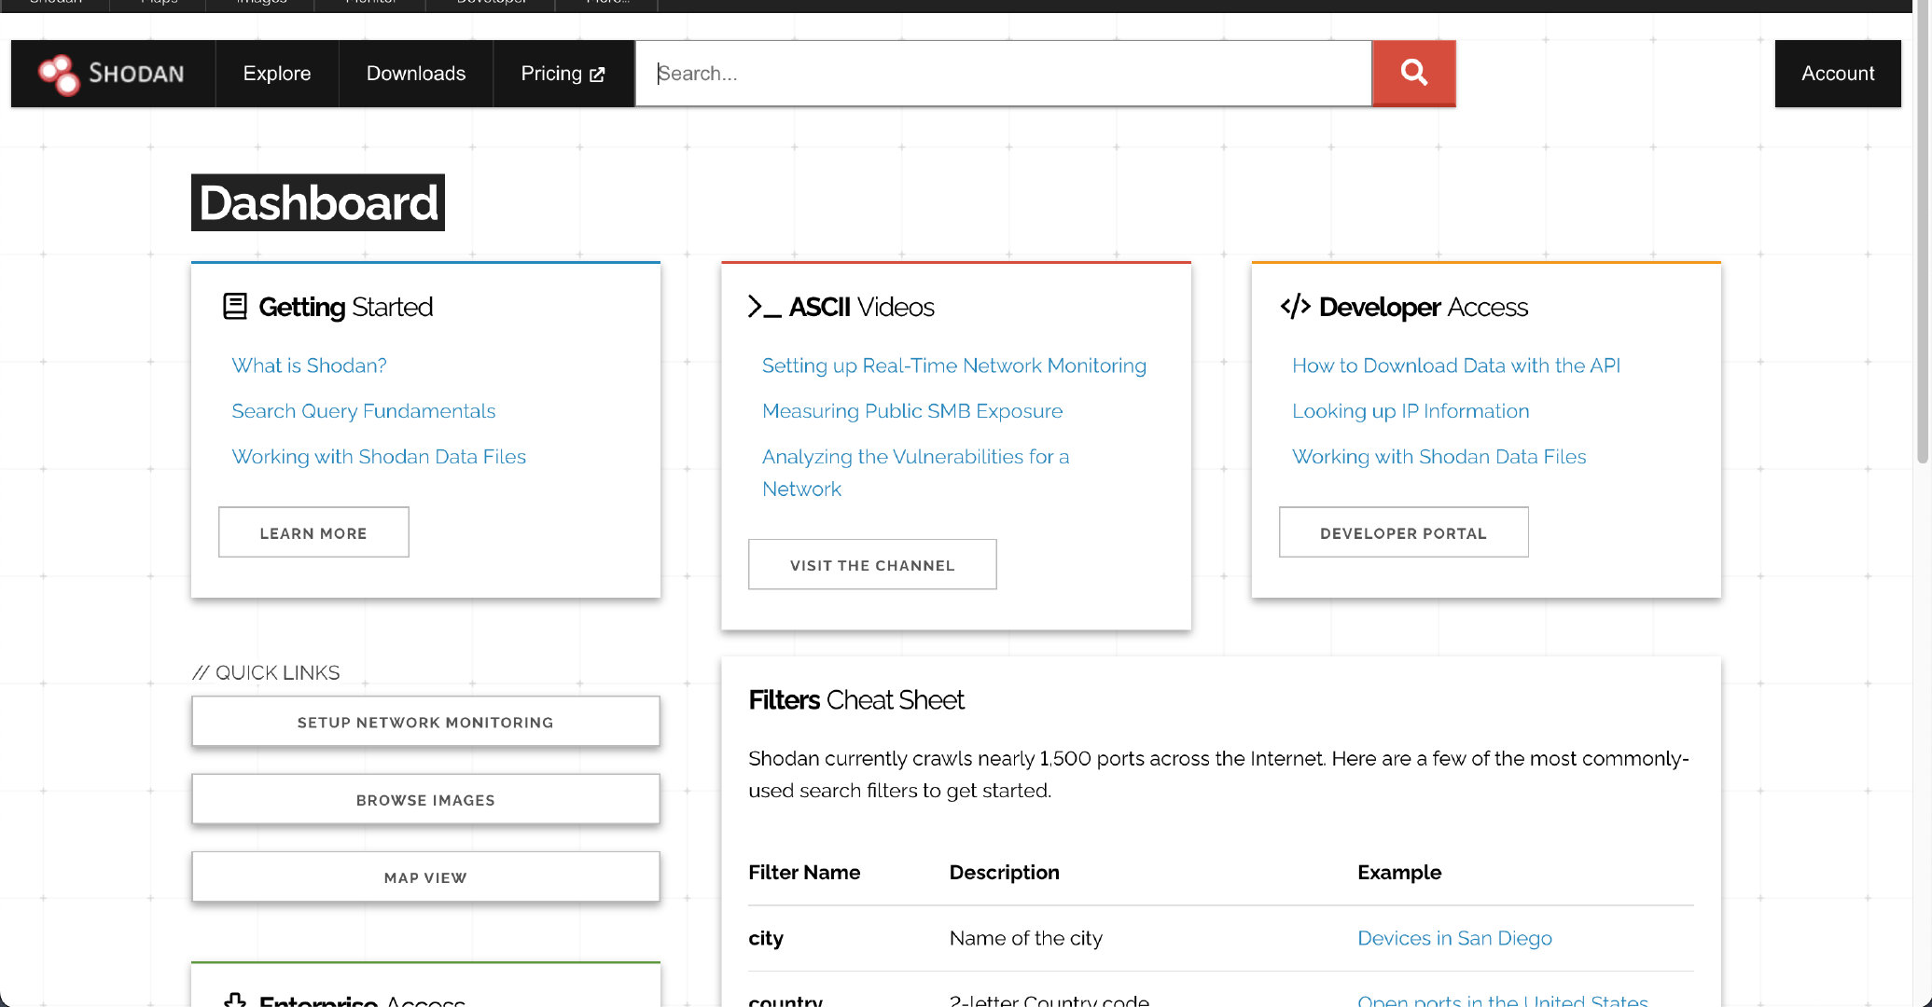1932x1007 pixels.
Task: Click SETUP NETWORK MONITORING quick link
Action: coord(425,723)
